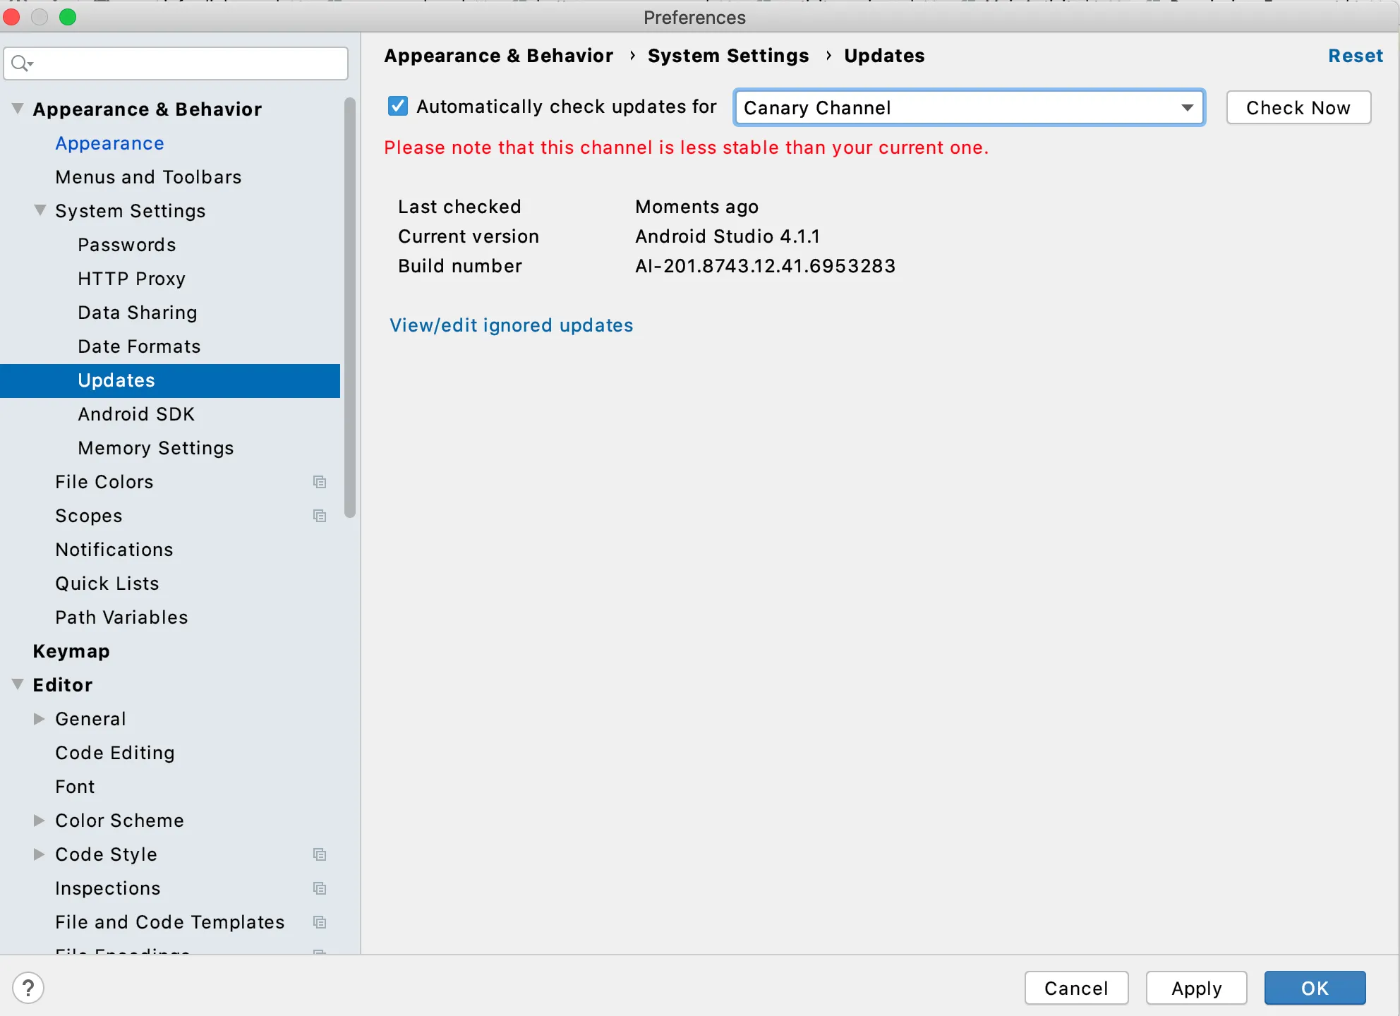Click project-level icon beside Inspections
This screenshot has width=1400, height=1016.
320,888
